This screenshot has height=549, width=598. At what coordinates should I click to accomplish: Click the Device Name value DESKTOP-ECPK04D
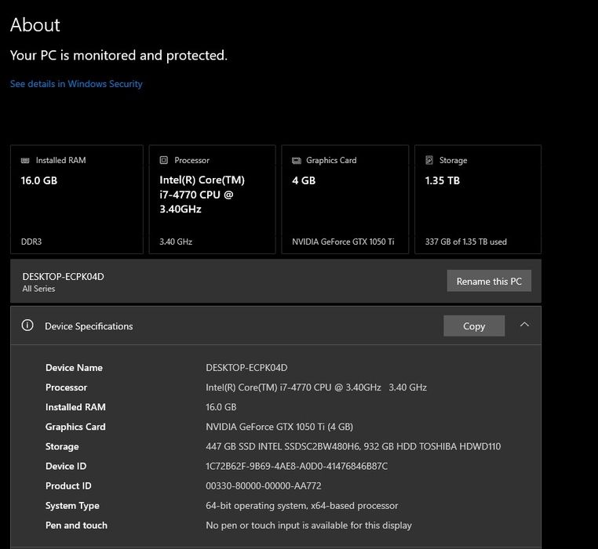(246, 368)
